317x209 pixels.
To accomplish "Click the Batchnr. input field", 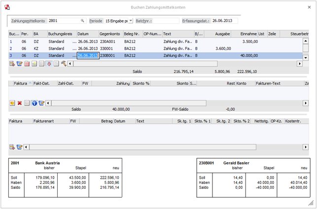I will click(166, 21).
